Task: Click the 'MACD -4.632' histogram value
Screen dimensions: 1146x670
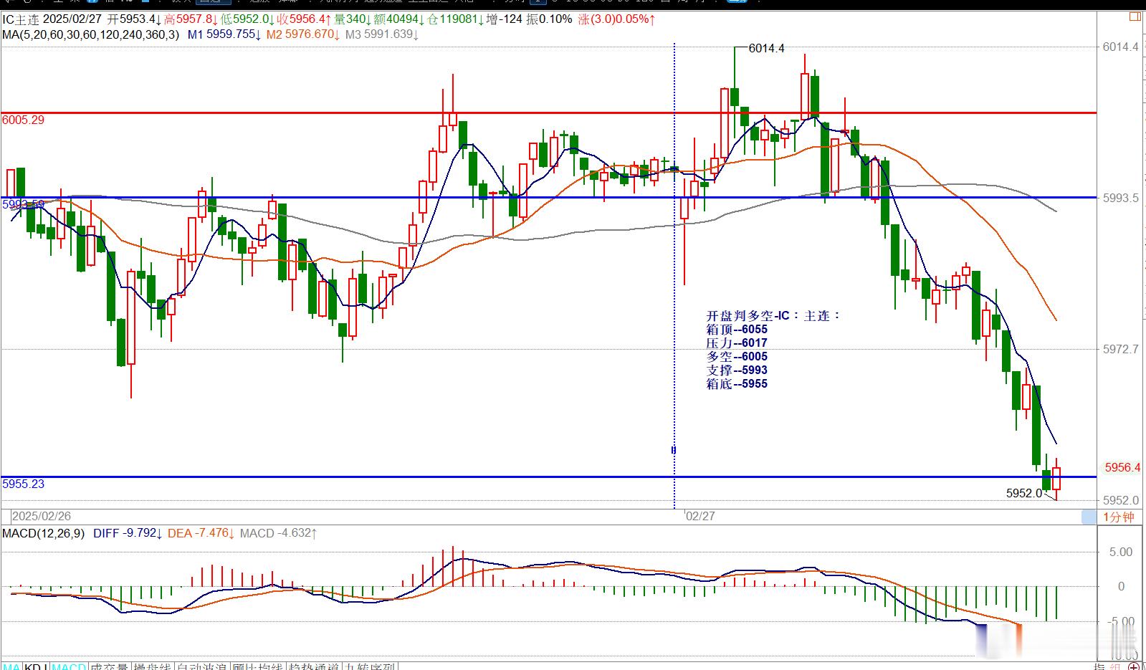Action: pos(279,533)
